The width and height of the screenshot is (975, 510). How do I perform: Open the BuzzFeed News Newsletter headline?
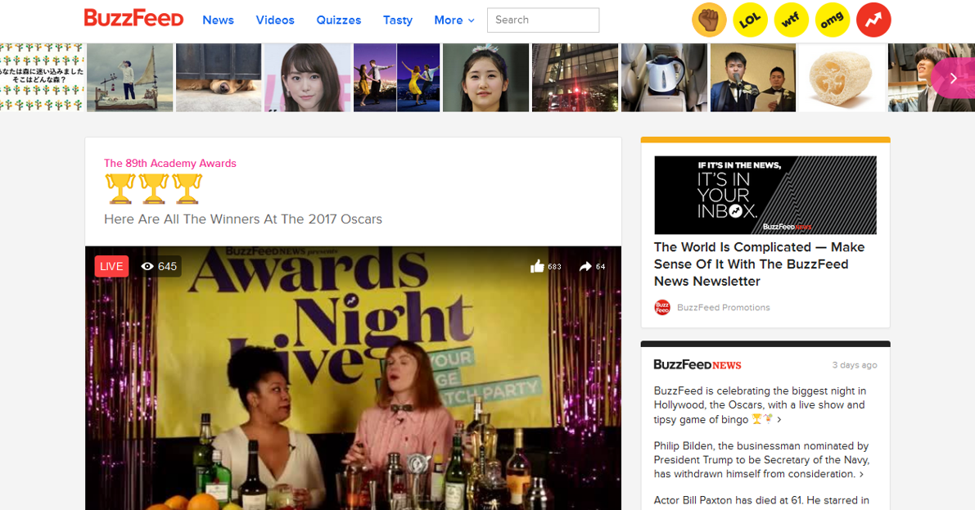pos(759,264)
